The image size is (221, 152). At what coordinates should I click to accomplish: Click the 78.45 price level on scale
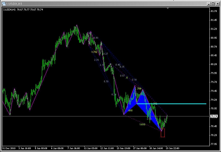(214, 126)
